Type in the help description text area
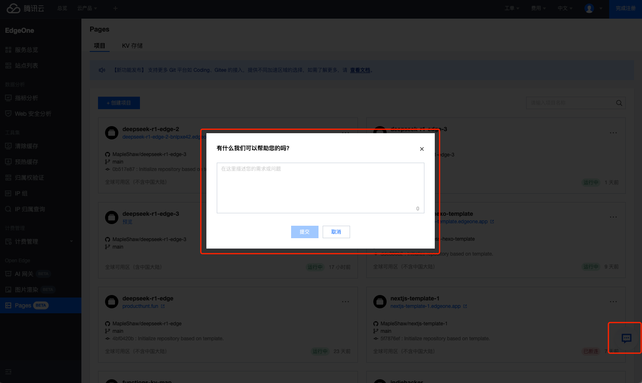 tap(320, 188)
